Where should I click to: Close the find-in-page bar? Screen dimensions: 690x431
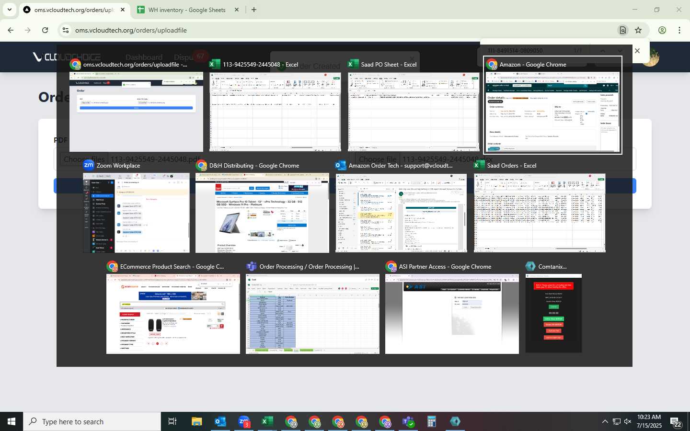637,51
